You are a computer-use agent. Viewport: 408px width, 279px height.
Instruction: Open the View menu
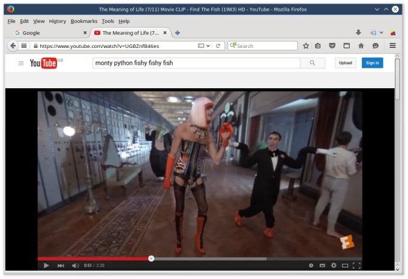point(39,22)
